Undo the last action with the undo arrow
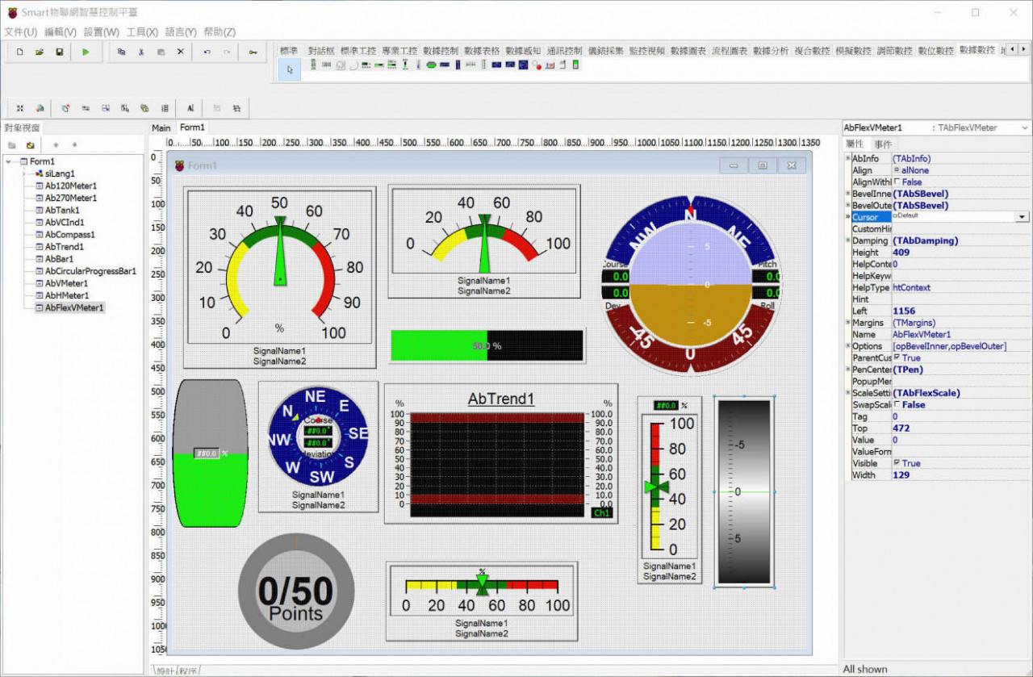1033x677 pixels. click(207, 52)
